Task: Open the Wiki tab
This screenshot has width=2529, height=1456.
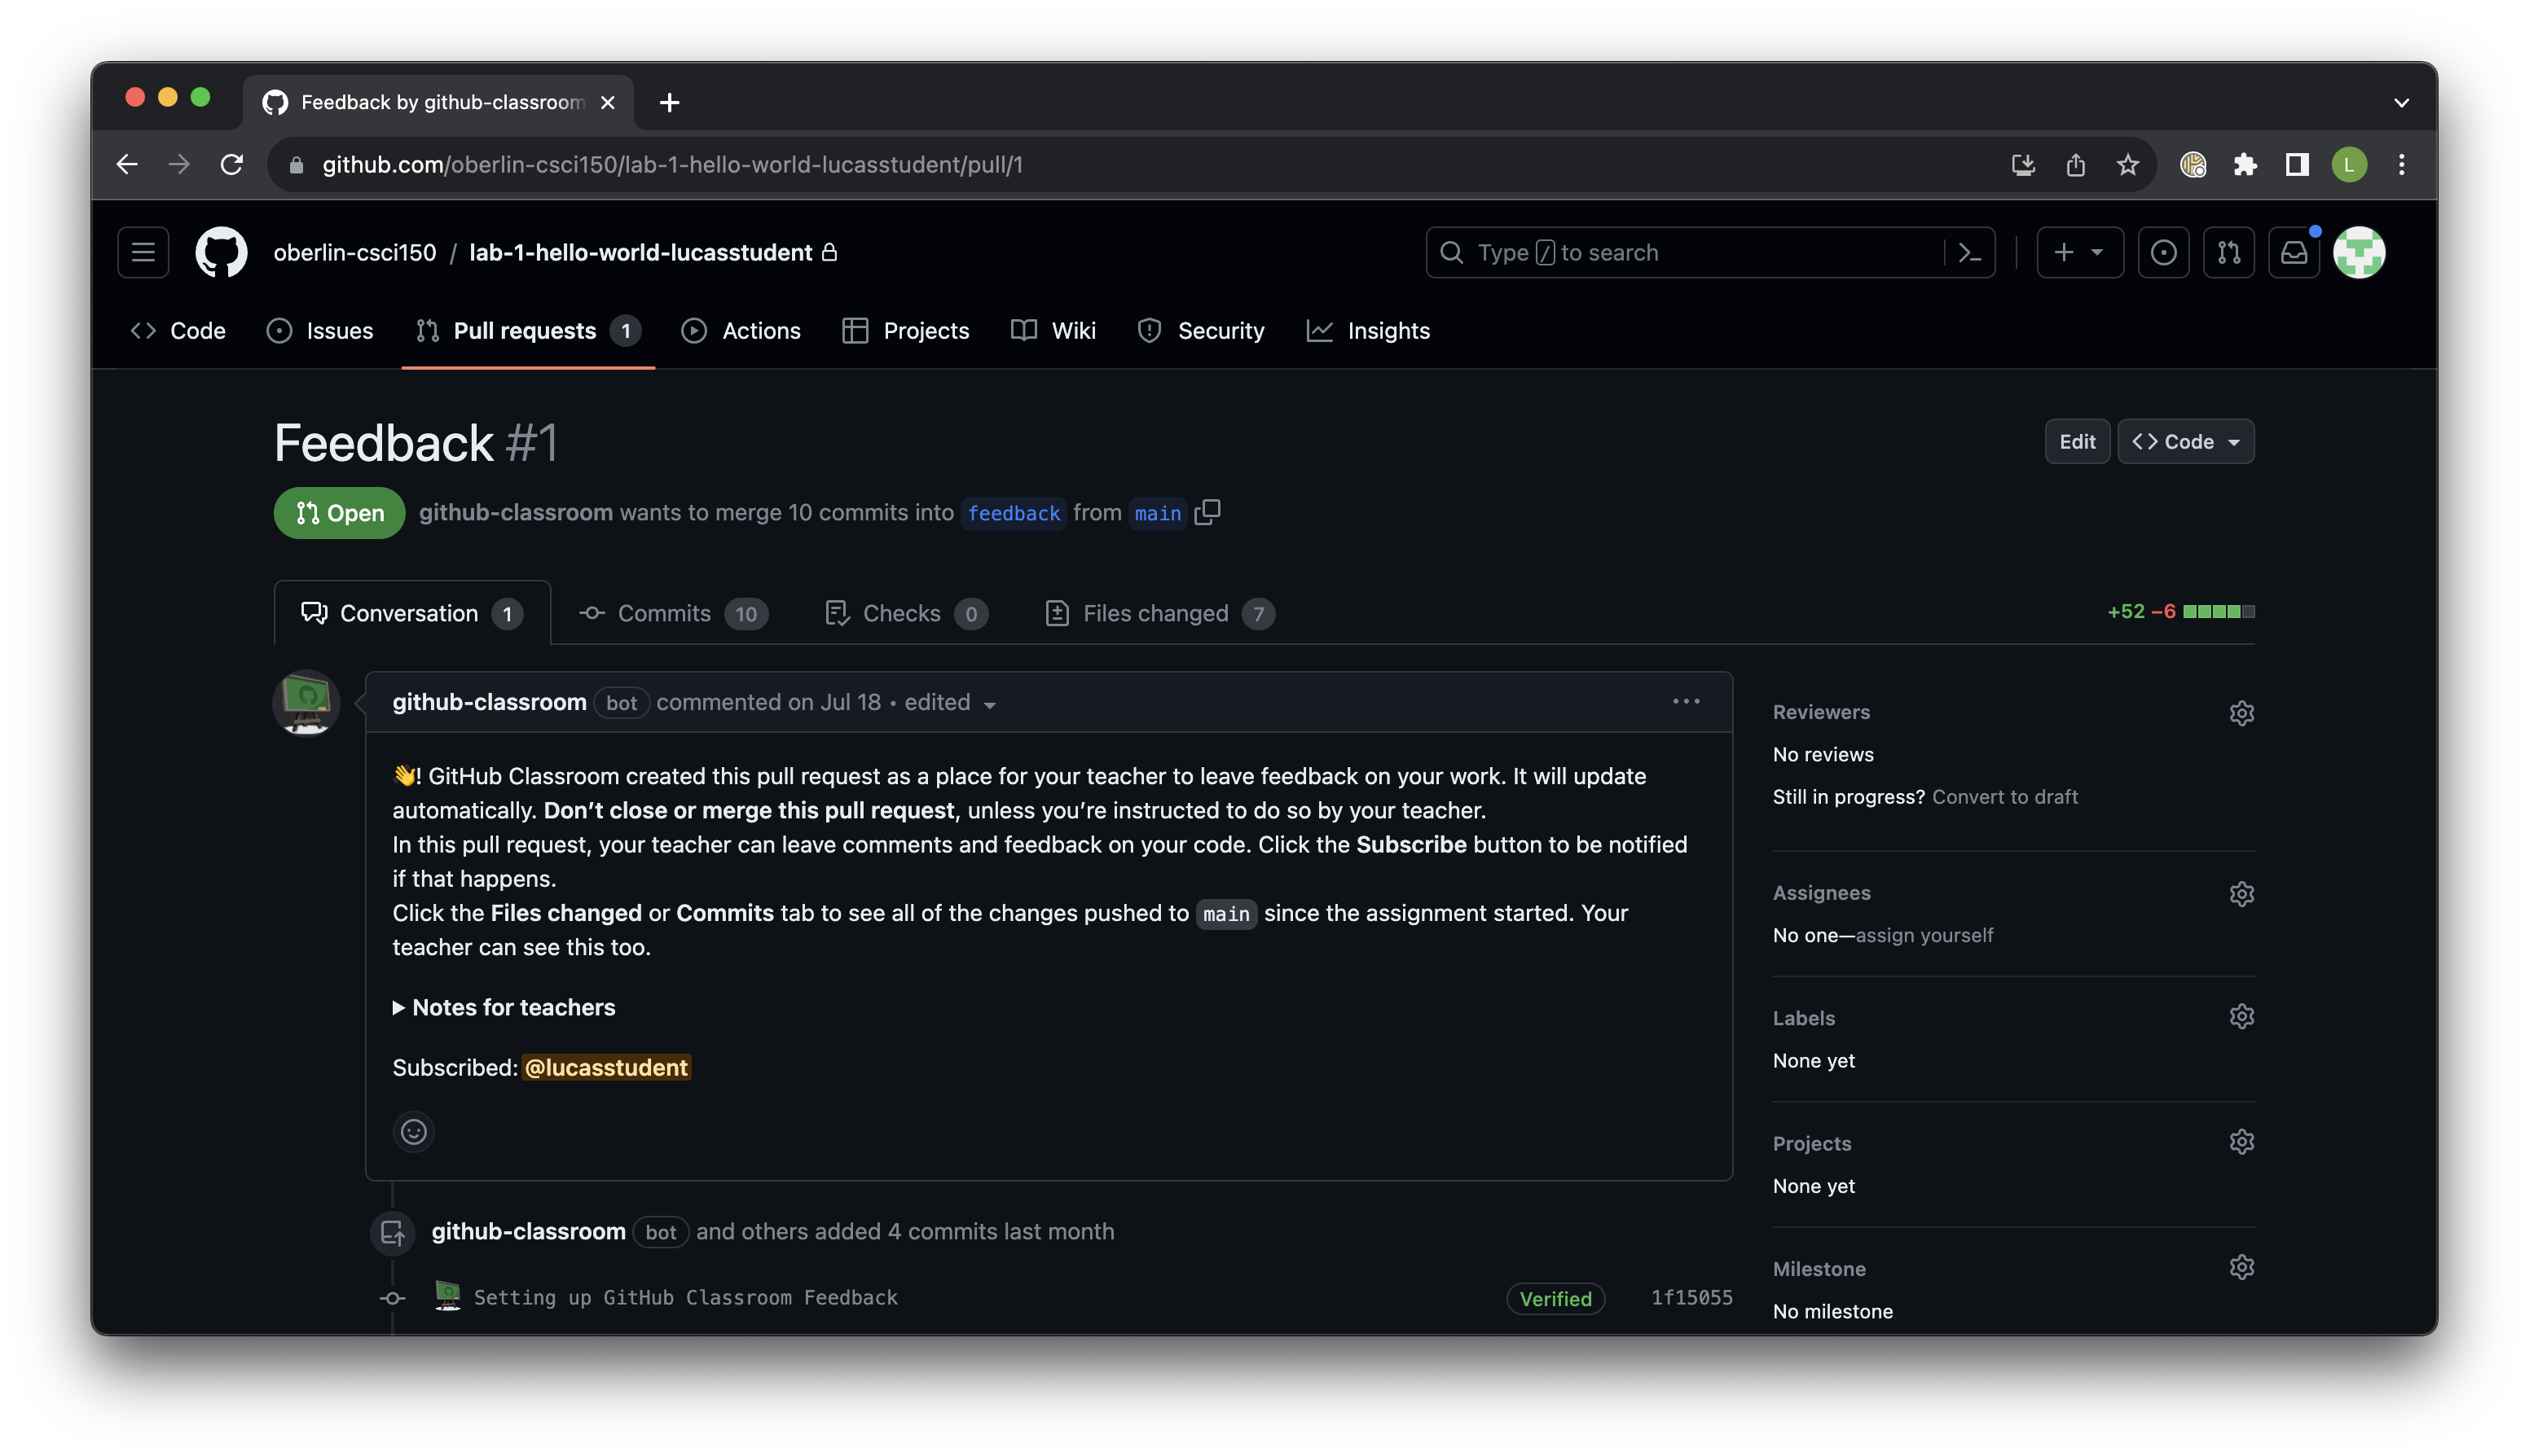Action: tap(1053, 330)
